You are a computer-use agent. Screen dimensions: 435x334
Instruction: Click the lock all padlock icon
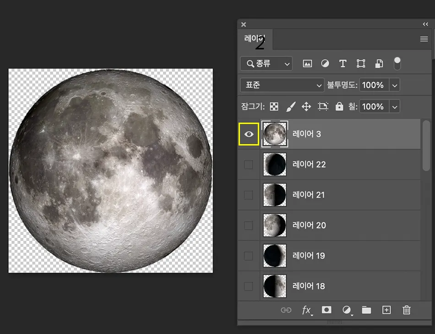click(x=339, y=107)
